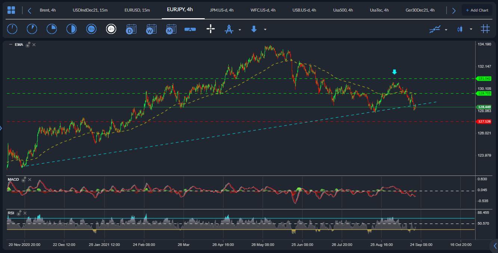Select the cyan down-arrow marker on chart
498x253 pixels.
[395, 72]
